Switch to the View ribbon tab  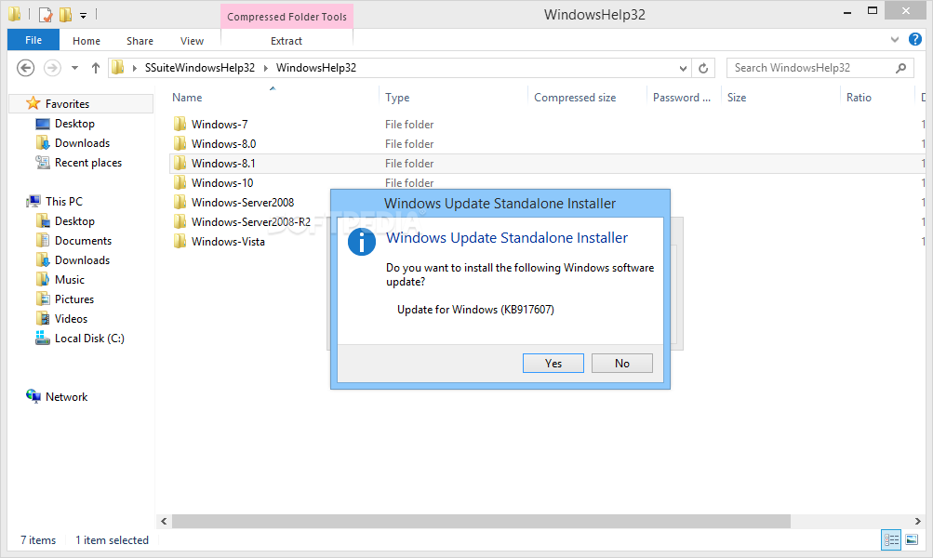click(192, 40)
